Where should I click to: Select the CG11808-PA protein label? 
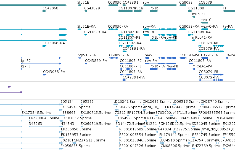point(200,61)
